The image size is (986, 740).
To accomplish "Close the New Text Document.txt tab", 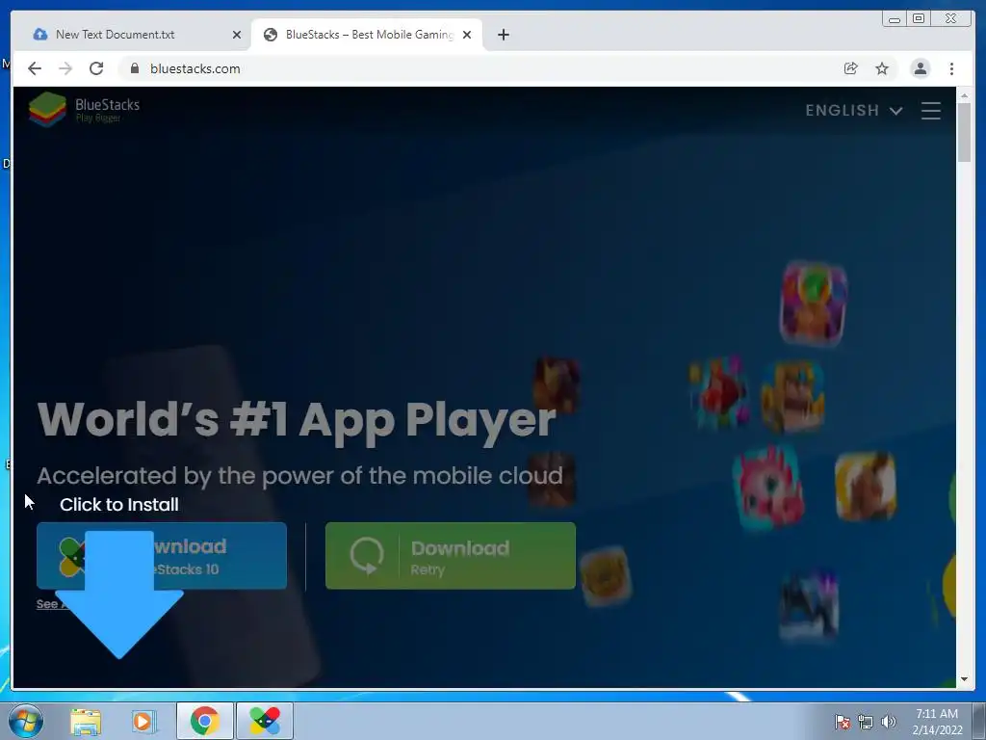I will coord(237,35).
